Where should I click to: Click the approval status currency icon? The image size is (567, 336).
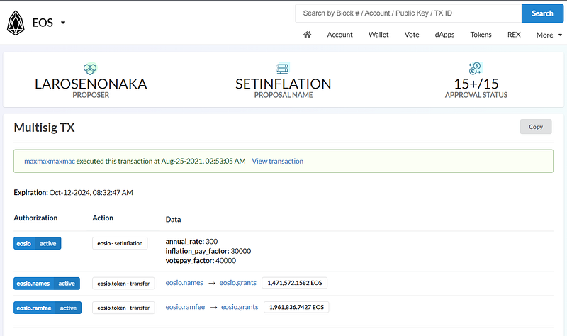click(x=476, y=68)
